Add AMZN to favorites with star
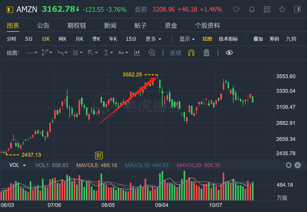307x212 pixels. [282, 9]
